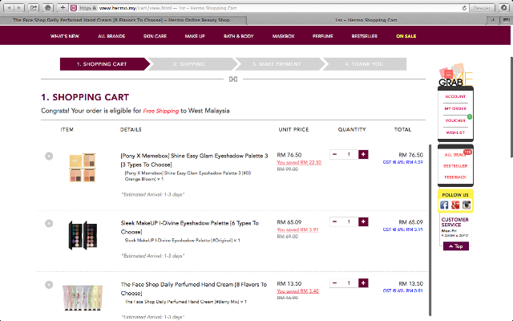Open the Google Plus follow icon

point(455,205)
